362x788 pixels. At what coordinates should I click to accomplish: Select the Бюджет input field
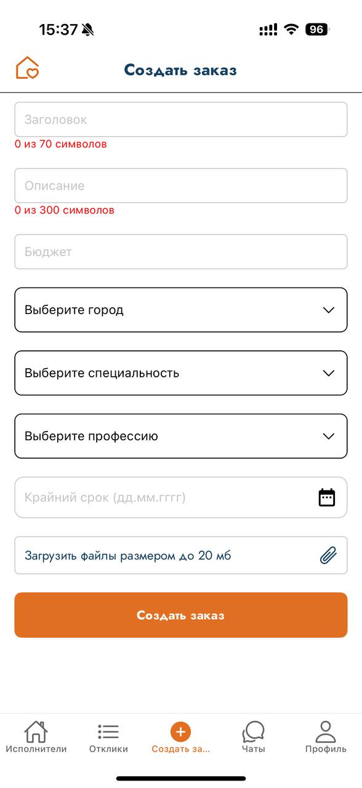(181, 252)
